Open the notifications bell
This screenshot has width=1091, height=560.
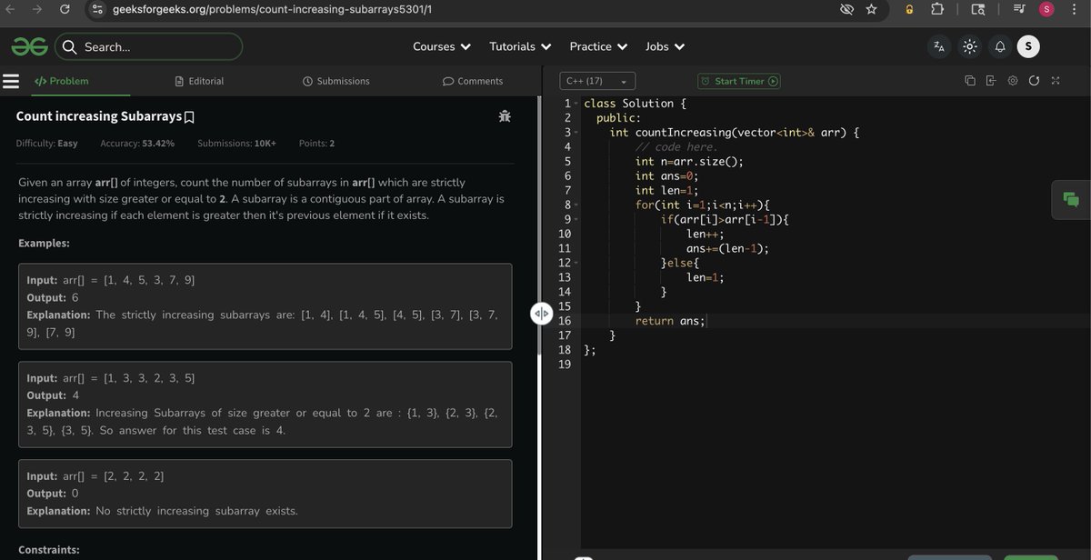1000,46
